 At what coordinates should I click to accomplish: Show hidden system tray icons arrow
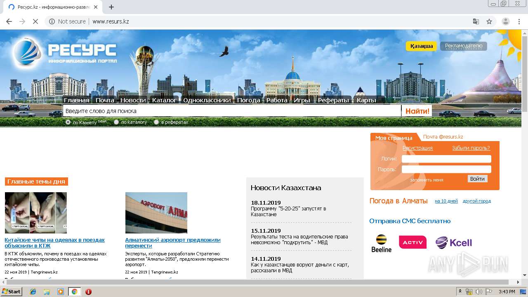(460, 292)
